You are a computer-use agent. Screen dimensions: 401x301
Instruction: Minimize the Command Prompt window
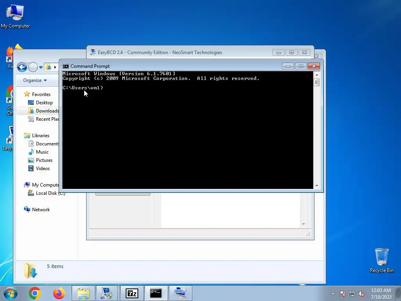click(288, 66)
